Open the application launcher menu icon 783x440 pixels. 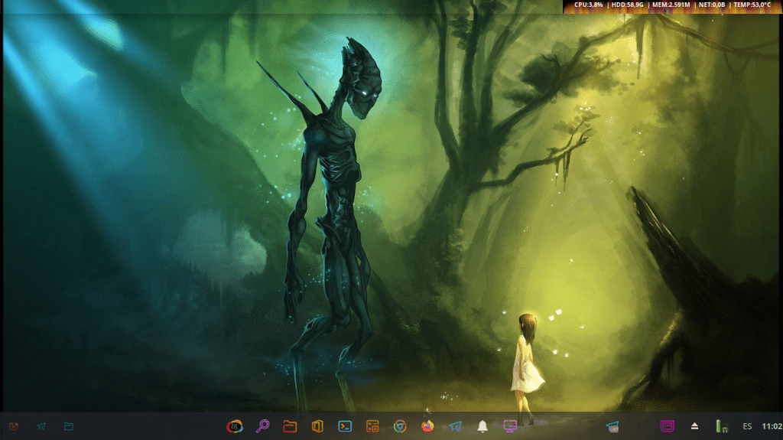pos(235,426)
